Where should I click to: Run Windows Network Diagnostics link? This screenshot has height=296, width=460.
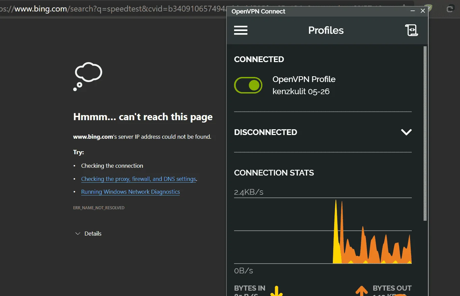tap(131, 192)
